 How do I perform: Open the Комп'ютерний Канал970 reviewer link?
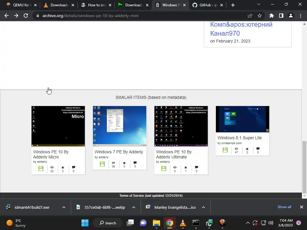(x=241, y=29)
